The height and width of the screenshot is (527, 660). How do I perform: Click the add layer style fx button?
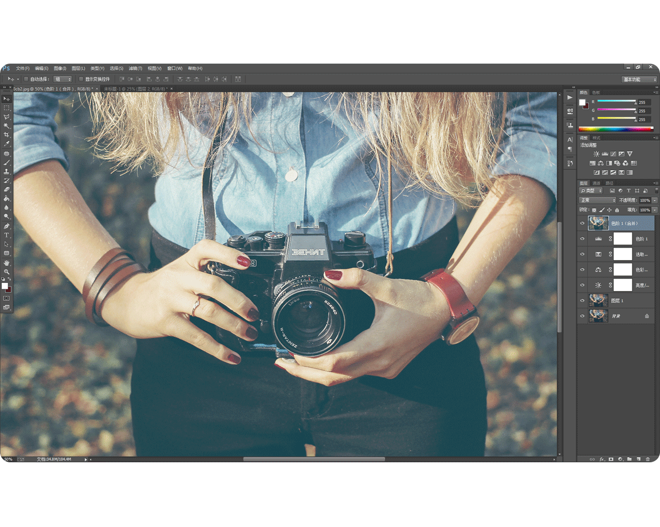[602, 459]
